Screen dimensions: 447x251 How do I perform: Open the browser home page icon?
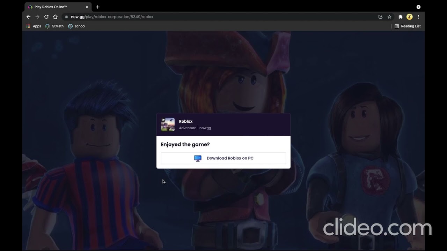(55, 17)
